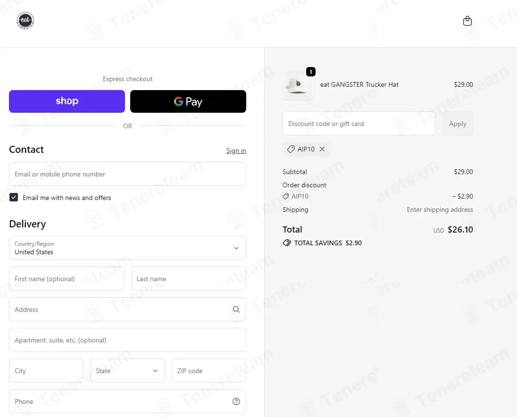This screenshot has width=517, height=417.
Task: Click the Total Savings tag icon
Action: pos(286,243)
